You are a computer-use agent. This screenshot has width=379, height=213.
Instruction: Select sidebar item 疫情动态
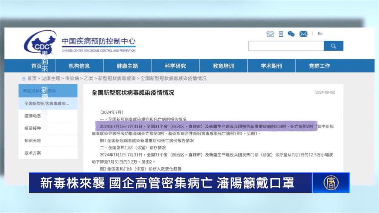(x=48, y=116)
